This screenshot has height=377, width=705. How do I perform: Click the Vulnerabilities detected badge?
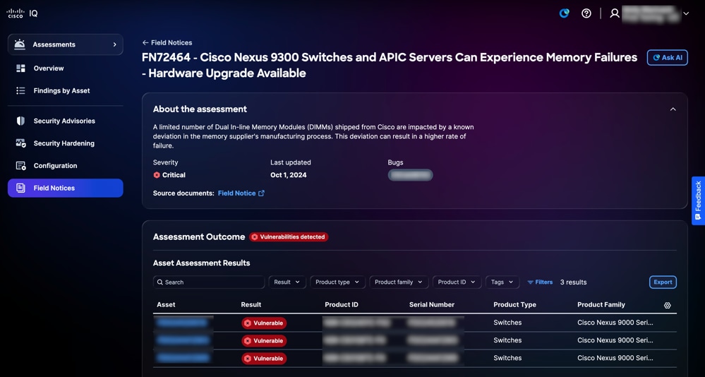click(x=289, y=237)
